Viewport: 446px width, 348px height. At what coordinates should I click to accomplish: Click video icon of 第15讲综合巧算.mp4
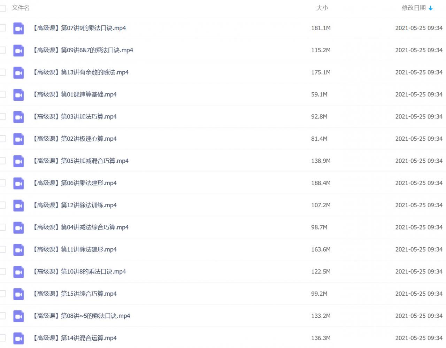(x=18, y=294)
